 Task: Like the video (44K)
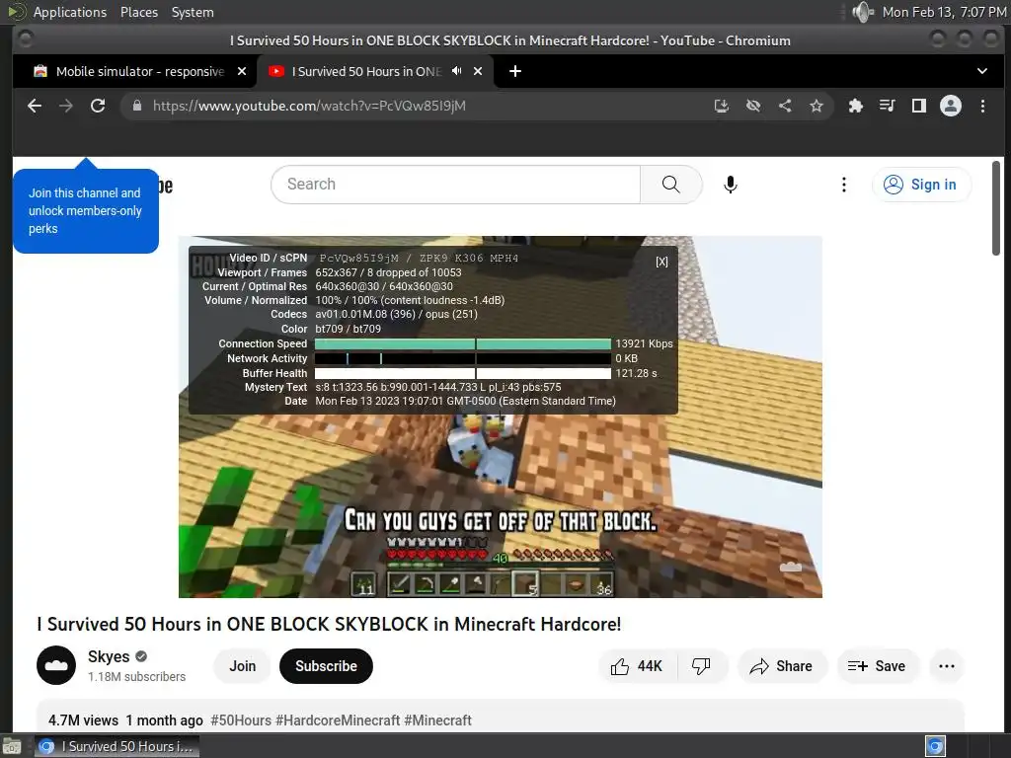pyautogui.click(x=637, y=666)
